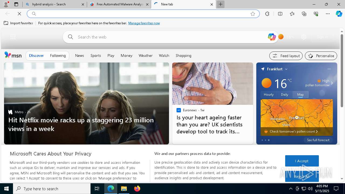Open the Watch section

(x=164, y=56)
